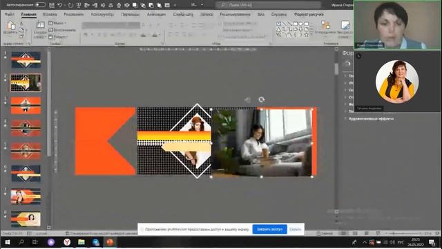This screenshot has width=442, height=249.
Task: Click the Redo icon in the title bar
Action: (70, 5)
